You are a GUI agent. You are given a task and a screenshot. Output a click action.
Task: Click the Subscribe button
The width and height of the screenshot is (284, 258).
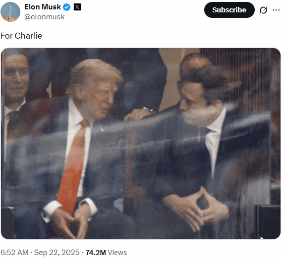point(229,10)
